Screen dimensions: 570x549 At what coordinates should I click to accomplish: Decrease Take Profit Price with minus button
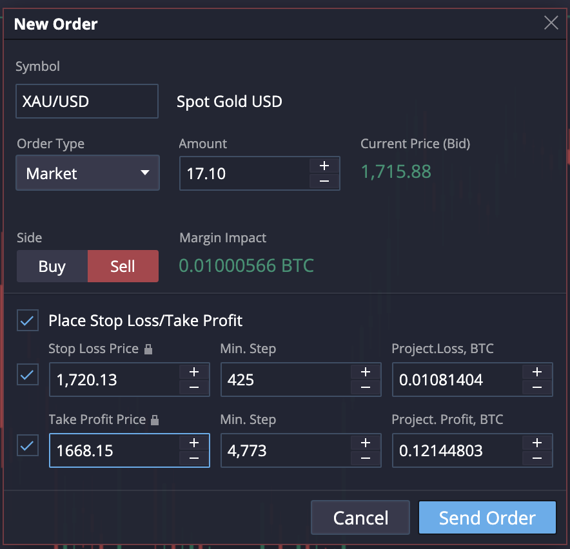(x=194, y=458)
